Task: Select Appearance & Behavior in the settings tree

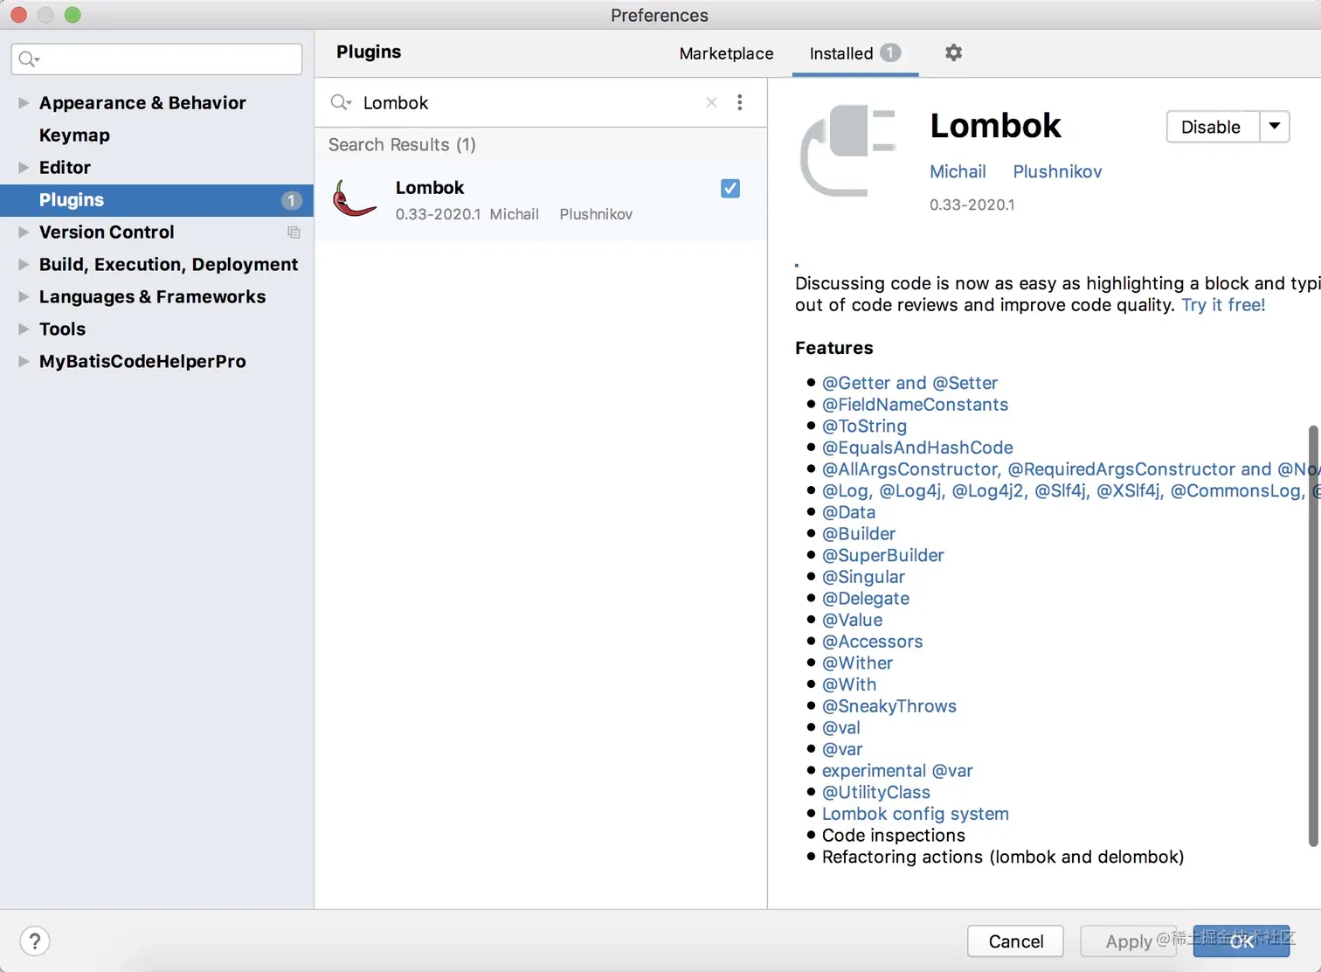Action: coord(142,103)
